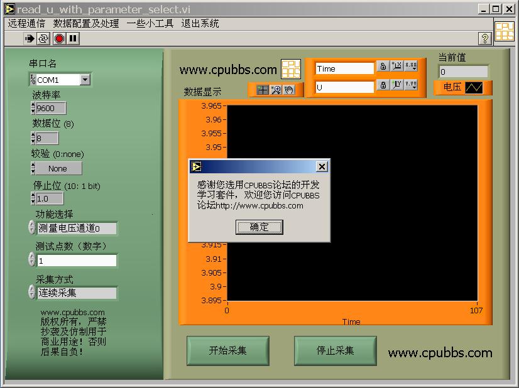The image size is (519, 388).
Task: Open the 连续采集 acquisition mode selector
Action: point(77,293)
